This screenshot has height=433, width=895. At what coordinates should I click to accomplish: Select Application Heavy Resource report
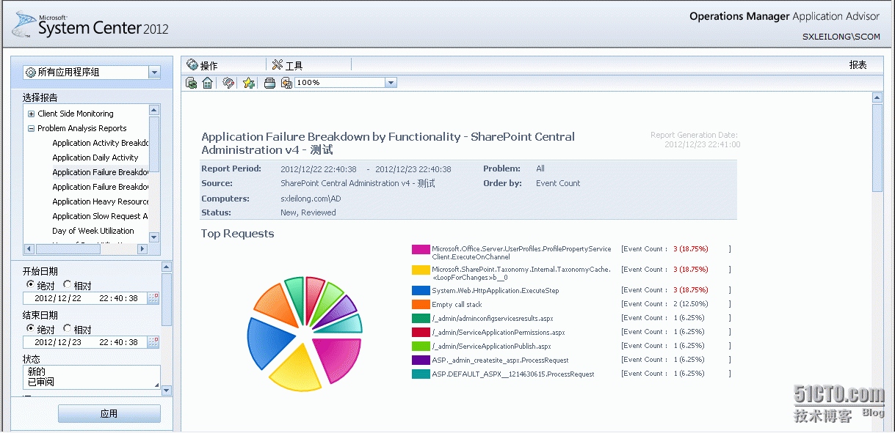pyautogui.click(x=100, y=201)
